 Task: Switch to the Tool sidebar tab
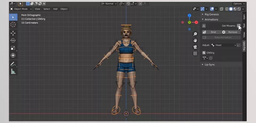(x=244, y=26)
